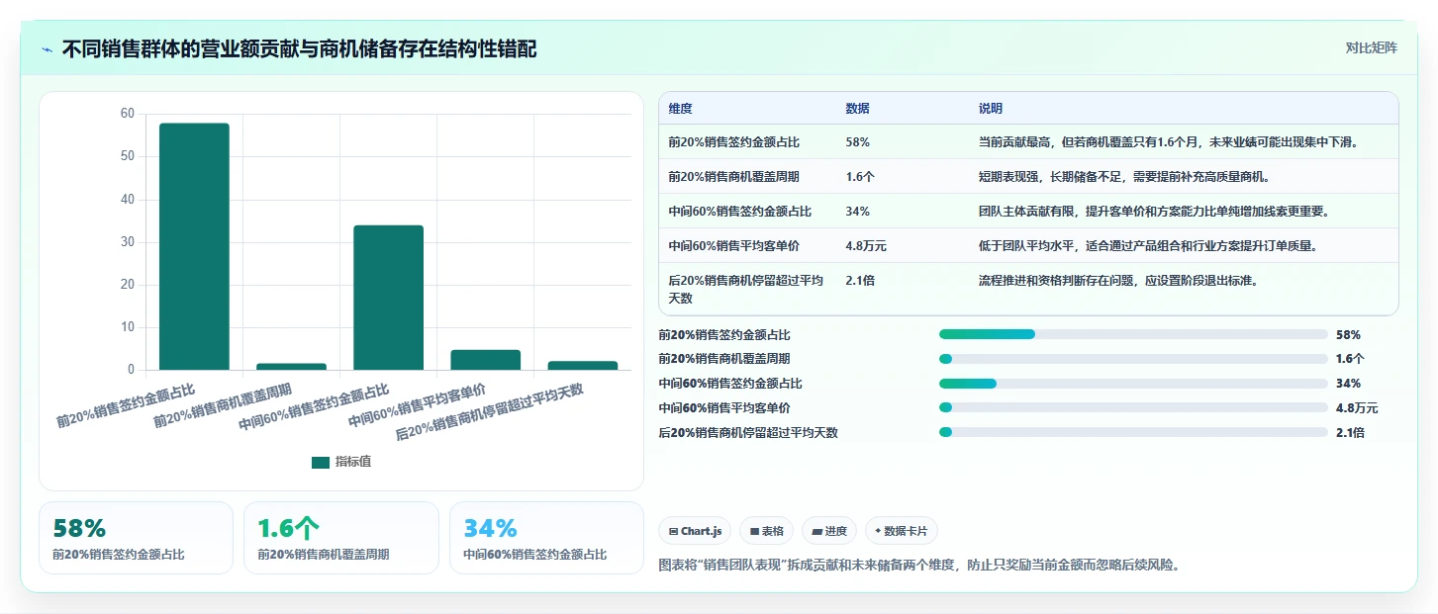Click table cell 中间60%销售平均客单价
1438x614 pixels.
733,246
